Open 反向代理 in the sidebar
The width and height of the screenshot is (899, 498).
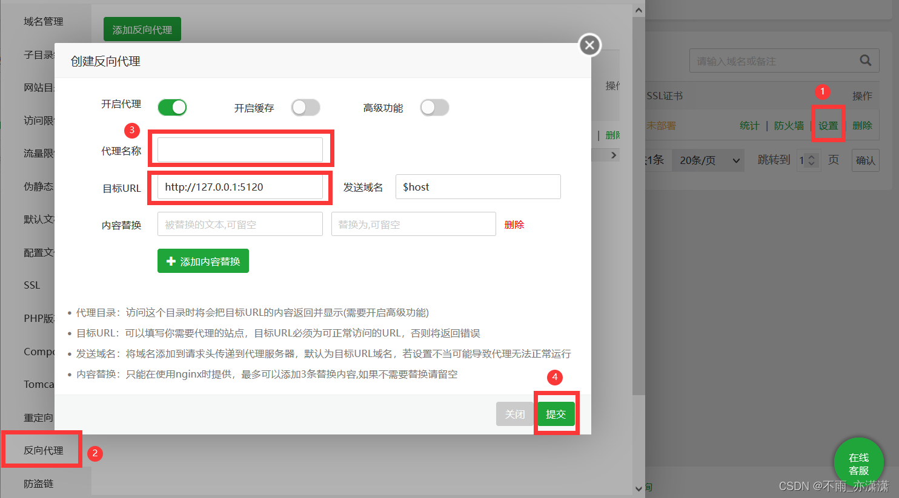[44, 450]
